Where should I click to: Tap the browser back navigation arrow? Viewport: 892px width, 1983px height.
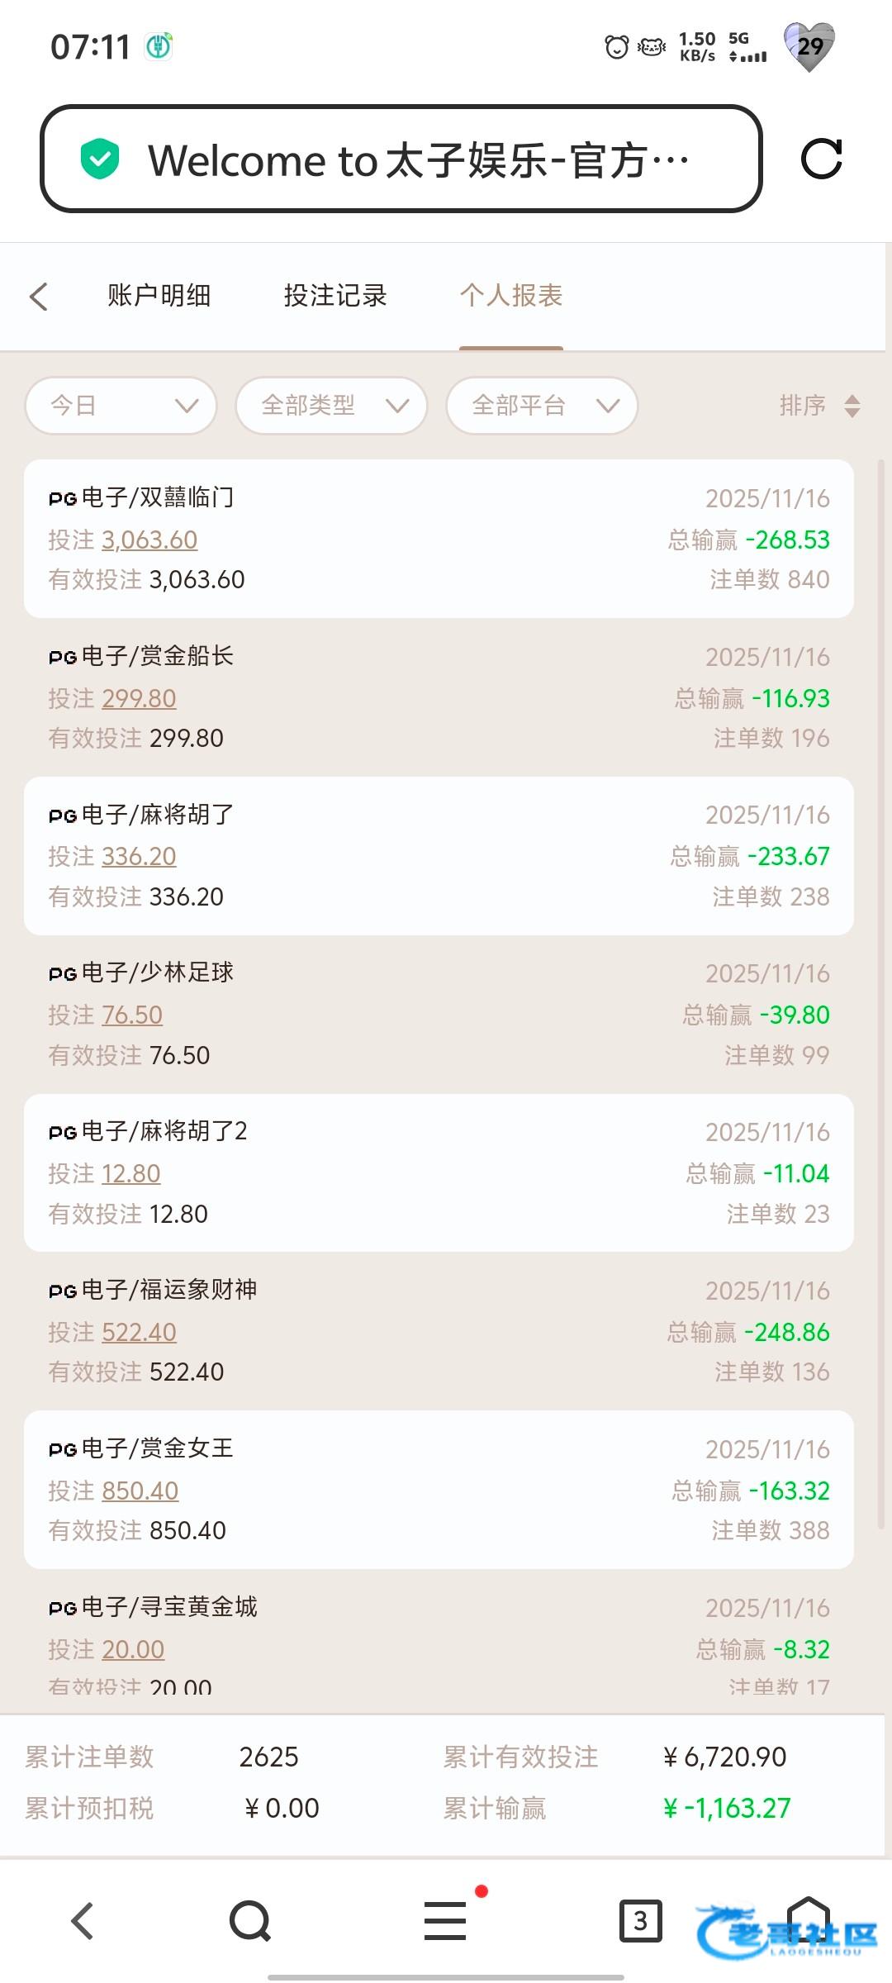pos(82,1921)
